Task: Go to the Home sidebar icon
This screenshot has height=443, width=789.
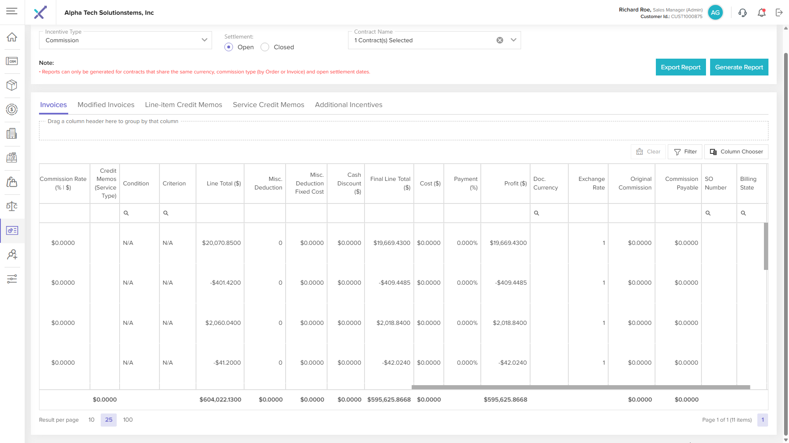Action: coord(12,37)
